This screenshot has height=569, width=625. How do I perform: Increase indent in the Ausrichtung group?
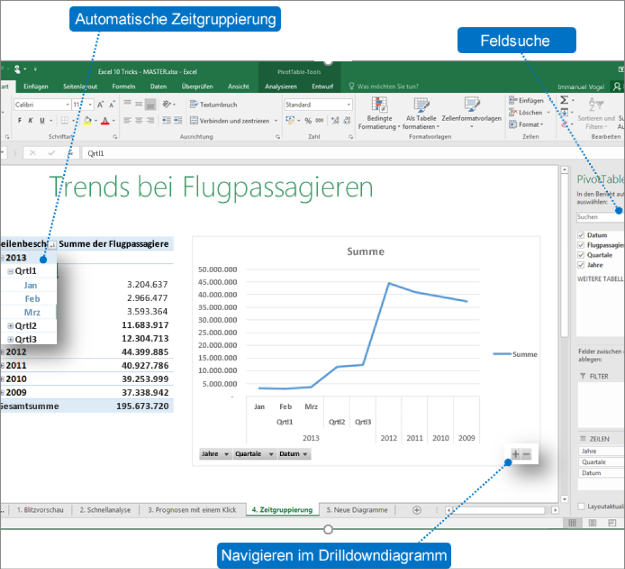click(178, 120)
